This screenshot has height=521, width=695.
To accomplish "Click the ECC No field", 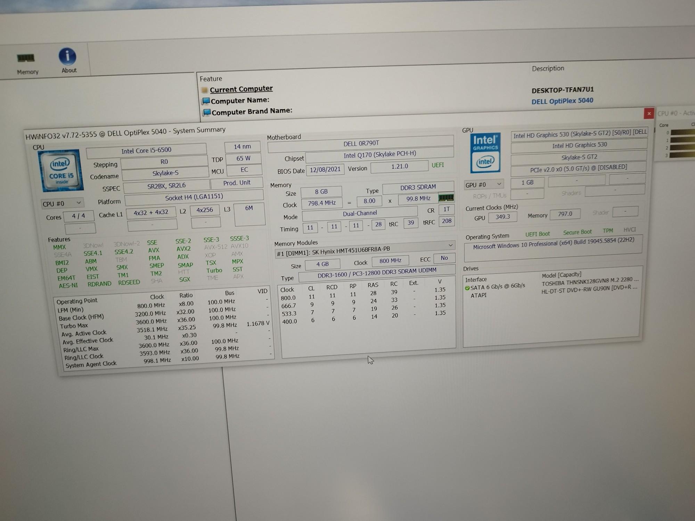I will (x=444, y=258).
